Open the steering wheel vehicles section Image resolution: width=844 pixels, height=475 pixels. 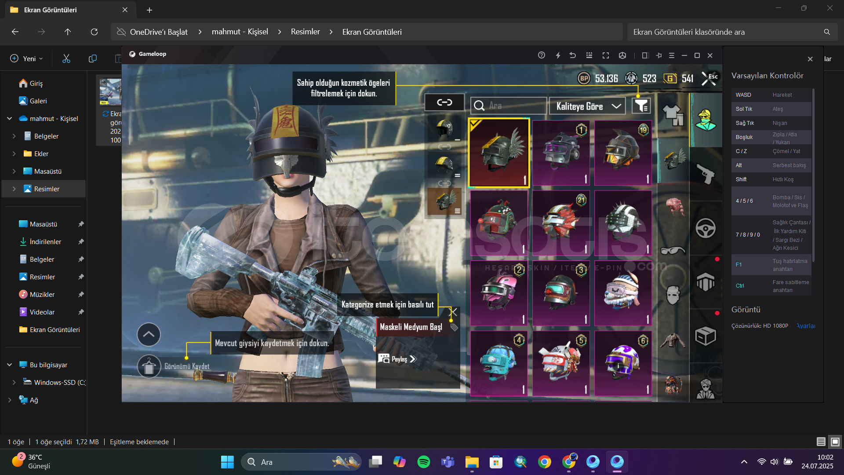706,228
